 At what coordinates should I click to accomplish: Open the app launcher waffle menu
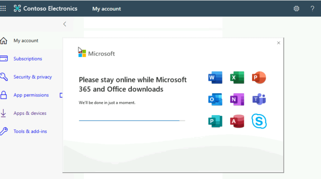point(3,8)
